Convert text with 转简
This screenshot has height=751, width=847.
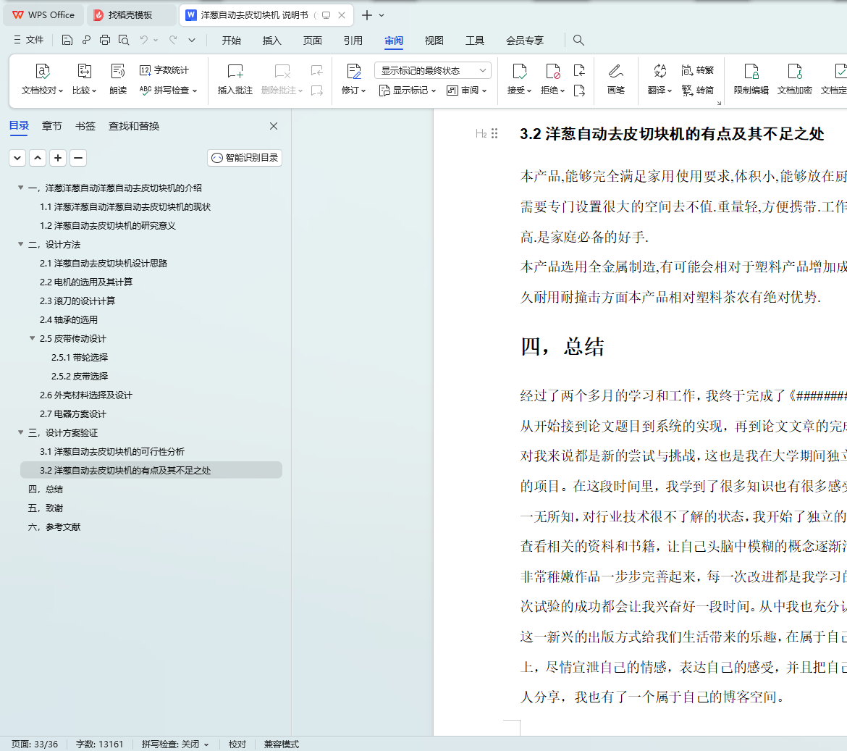[x=698, y=91]
